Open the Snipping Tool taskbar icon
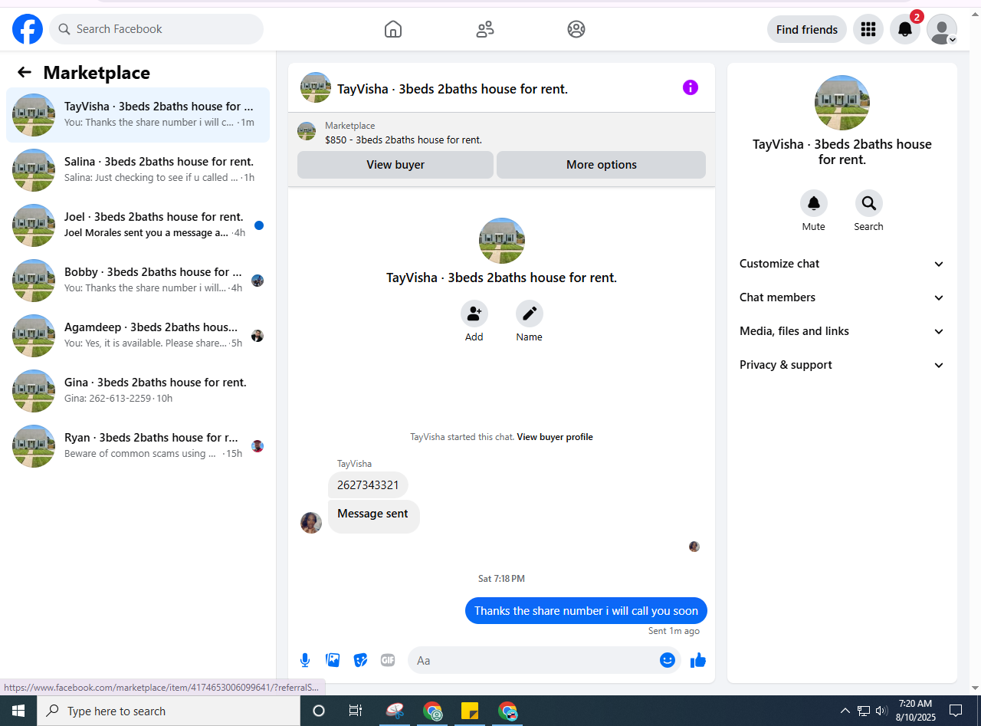Image resolution: width=981 pixels, height=726 pixels. [x=395, y=711]
